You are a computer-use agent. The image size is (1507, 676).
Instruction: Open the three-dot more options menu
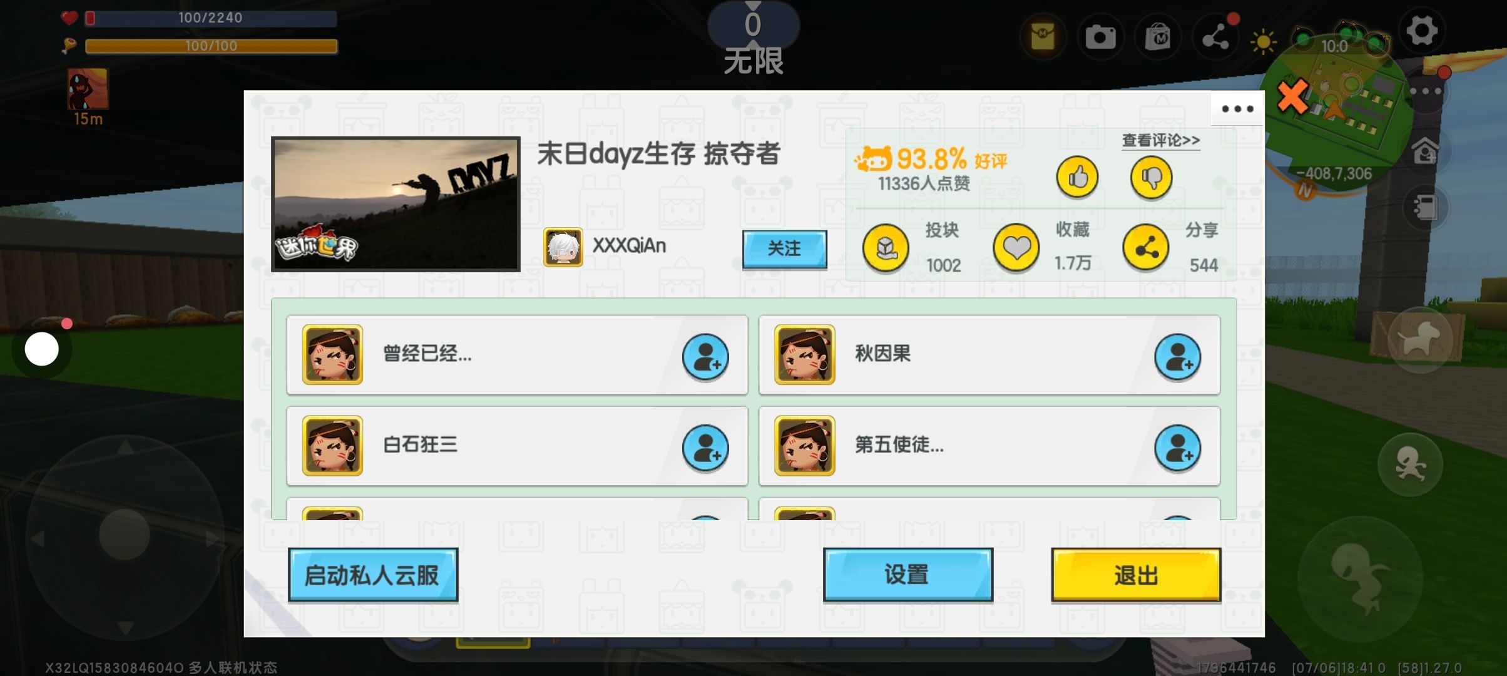point(1237,109)
